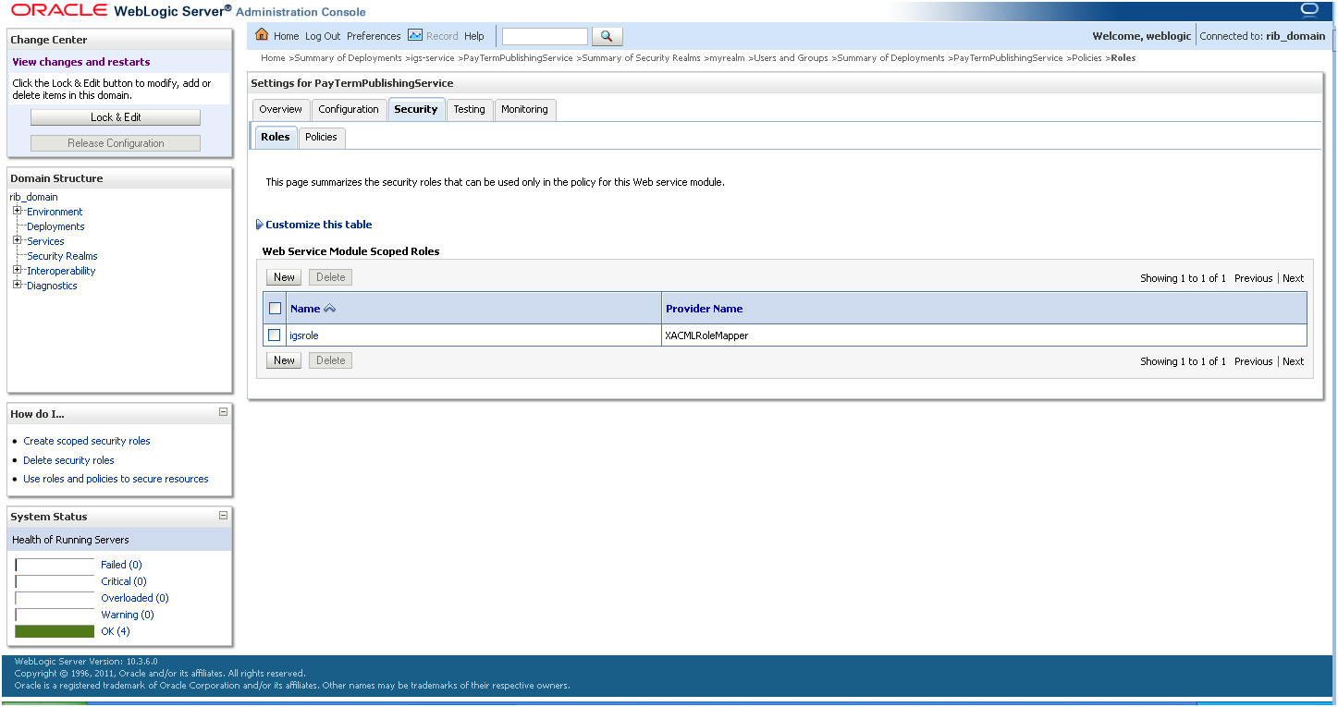The image size is (1338, 707).
Task: Click Summary of Security Realms breadcrumb
Action: click(641, 58)
